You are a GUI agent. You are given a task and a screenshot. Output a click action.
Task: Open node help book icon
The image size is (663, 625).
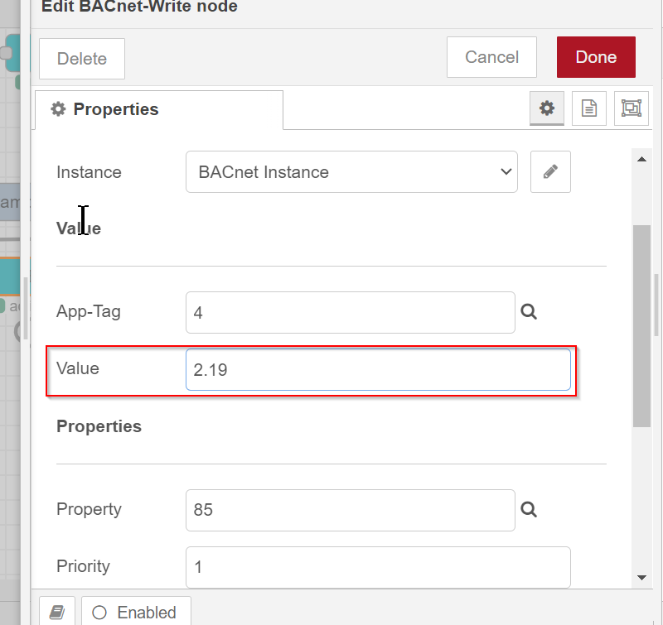(x=57, y=612)
